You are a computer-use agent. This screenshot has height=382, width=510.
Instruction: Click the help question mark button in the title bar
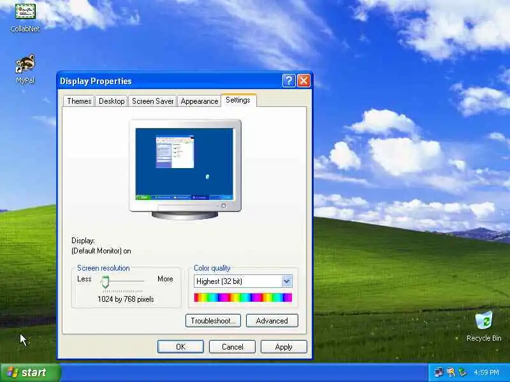pos(289,81)
